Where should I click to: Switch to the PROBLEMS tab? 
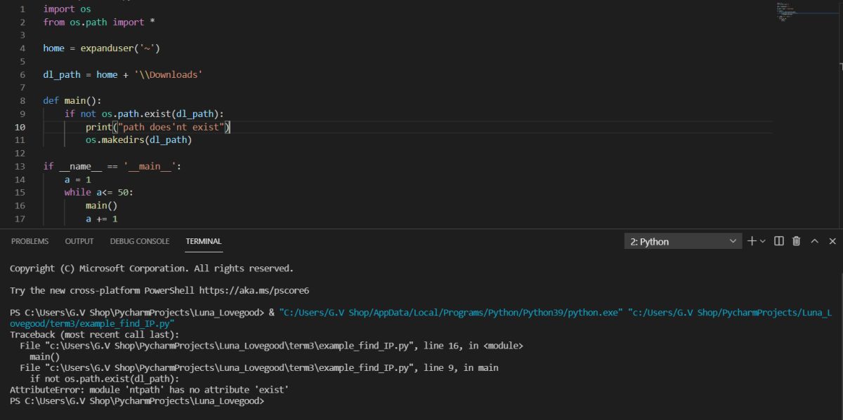(30, 241)
